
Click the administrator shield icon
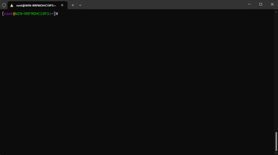[4, 5]
